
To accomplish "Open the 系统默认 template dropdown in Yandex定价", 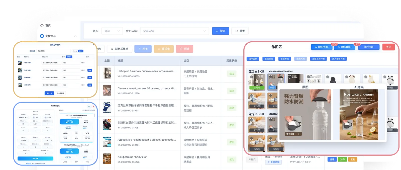I will point(23,118).
